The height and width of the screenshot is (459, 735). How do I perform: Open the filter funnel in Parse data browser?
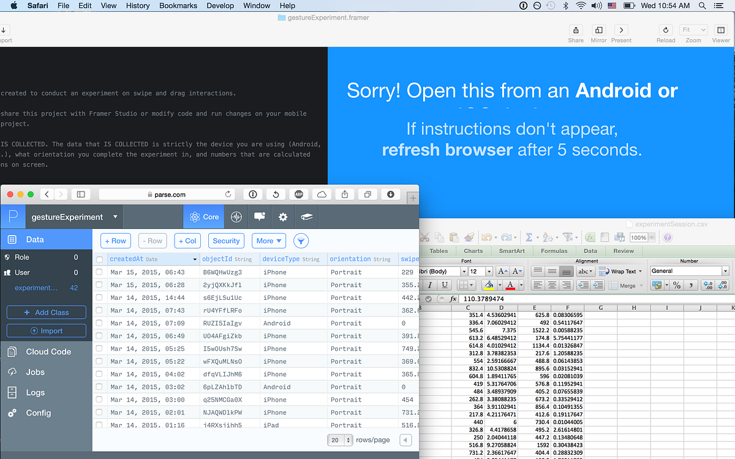pos(301,241)
